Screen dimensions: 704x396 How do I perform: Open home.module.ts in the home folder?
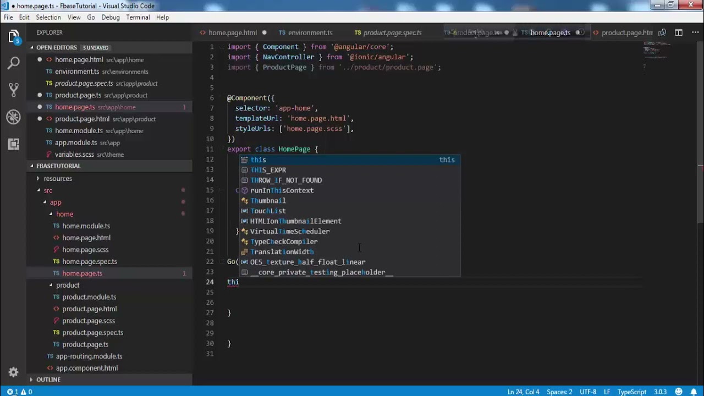[x=109, y=226]
